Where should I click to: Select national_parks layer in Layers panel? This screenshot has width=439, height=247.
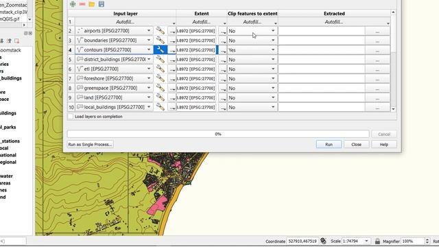[x=8, y=127]
